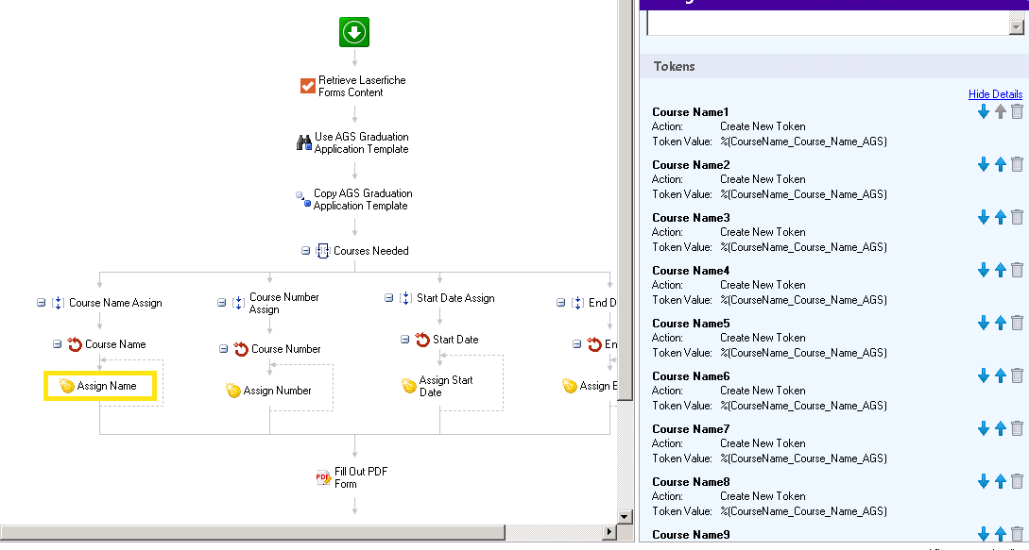Select the Assign Name token icon

pos(66,386)
